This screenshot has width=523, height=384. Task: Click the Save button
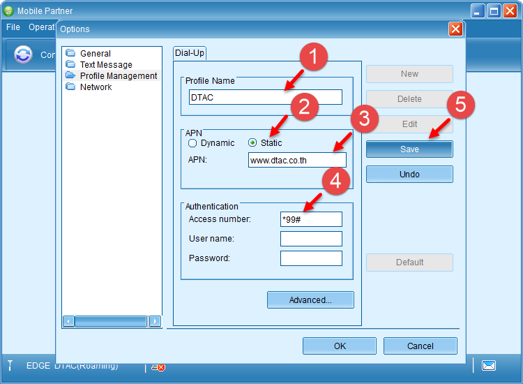click(409, 149)
